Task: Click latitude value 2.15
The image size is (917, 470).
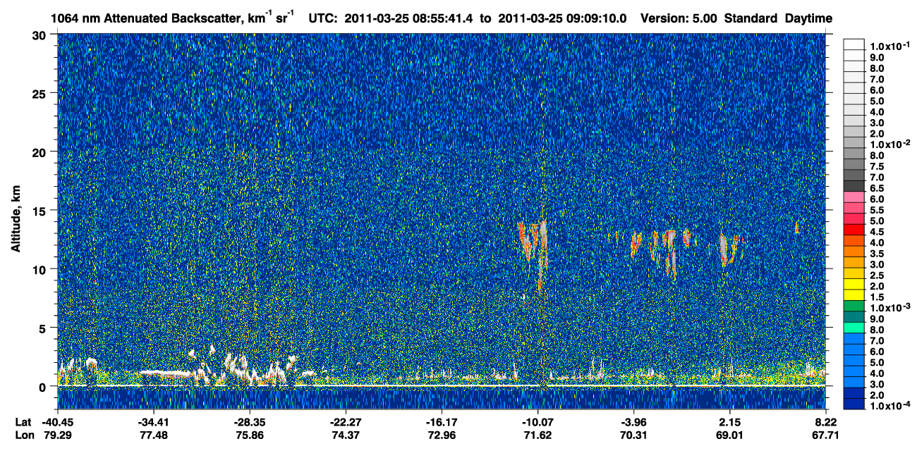Action: 729,423
